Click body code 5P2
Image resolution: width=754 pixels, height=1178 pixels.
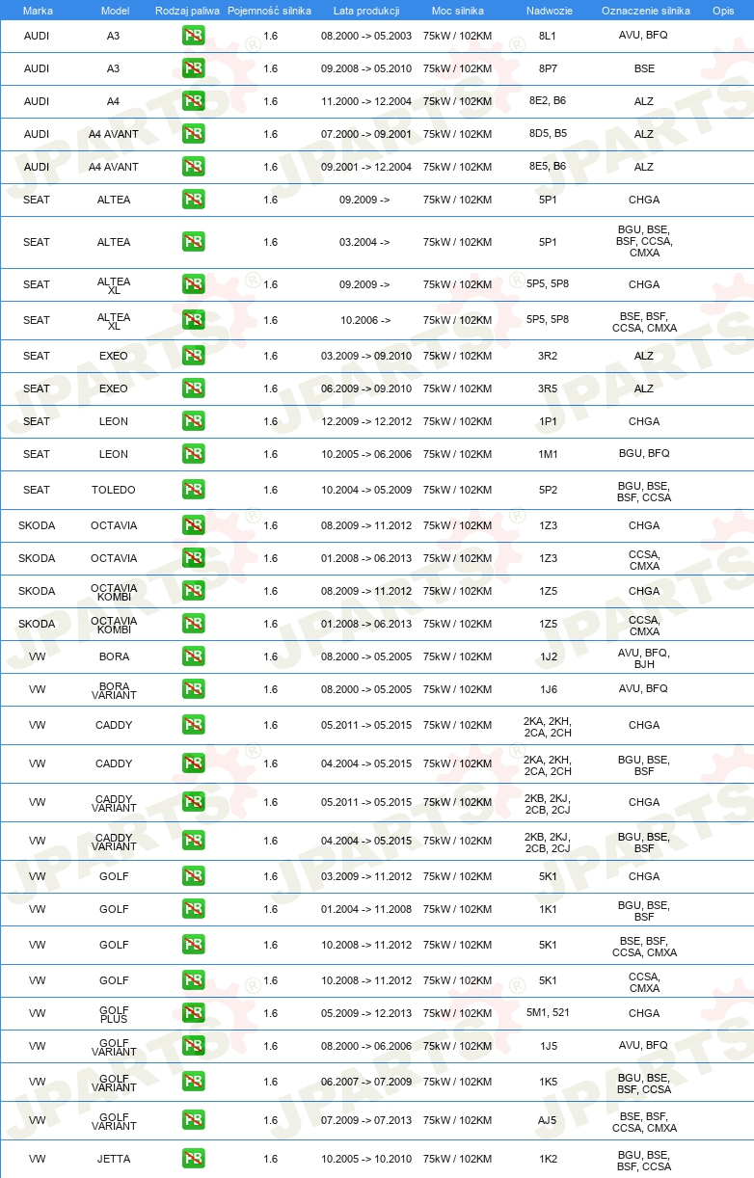(x=548, y=490)
